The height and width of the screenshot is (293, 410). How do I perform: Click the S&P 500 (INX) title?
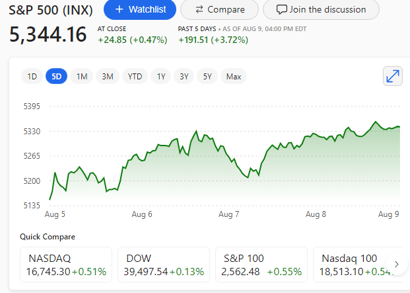51,10
